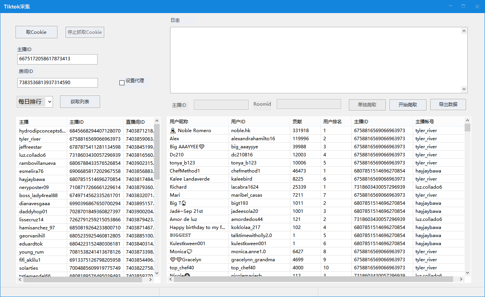
Task: Click the 取Cookie button
Action: (36, 32)
